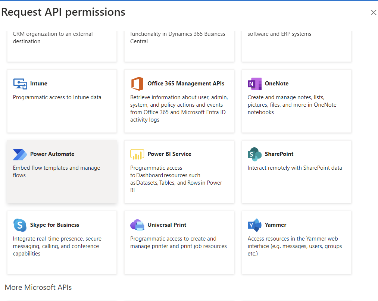Click 'Programmatic access to Intune data' text

tap(57, 97)
